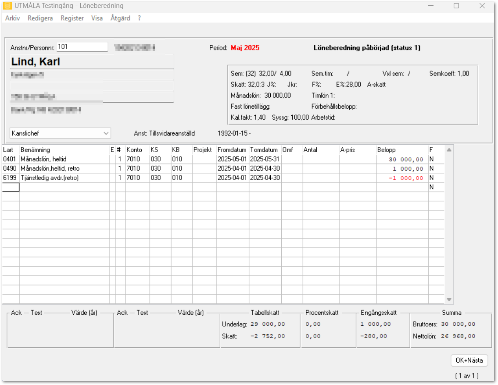Open the Arkiv menu

(13, 18)
